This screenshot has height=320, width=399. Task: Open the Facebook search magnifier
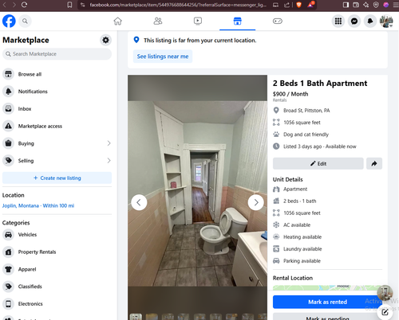click(25, 21)
